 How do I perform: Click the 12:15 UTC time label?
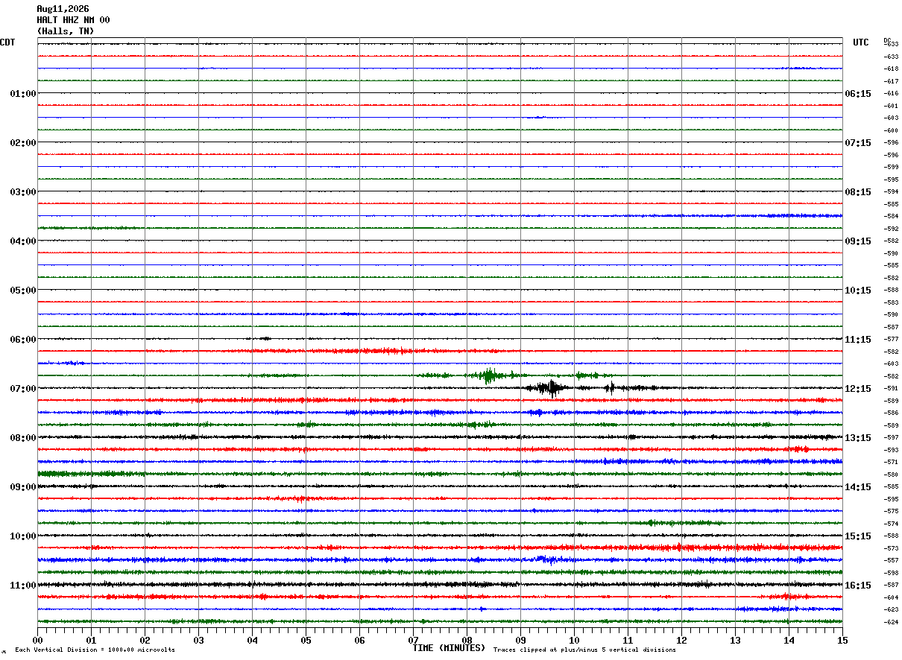click(858, 389)
